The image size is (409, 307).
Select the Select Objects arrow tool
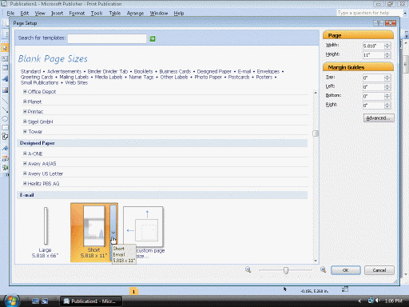(x=5, y=48)
